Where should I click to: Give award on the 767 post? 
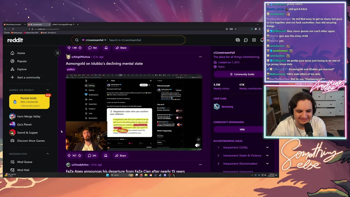(x=106, y=155)
